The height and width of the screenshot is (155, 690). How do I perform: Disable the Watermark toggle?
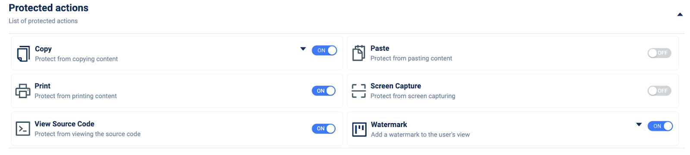point(660,126)
